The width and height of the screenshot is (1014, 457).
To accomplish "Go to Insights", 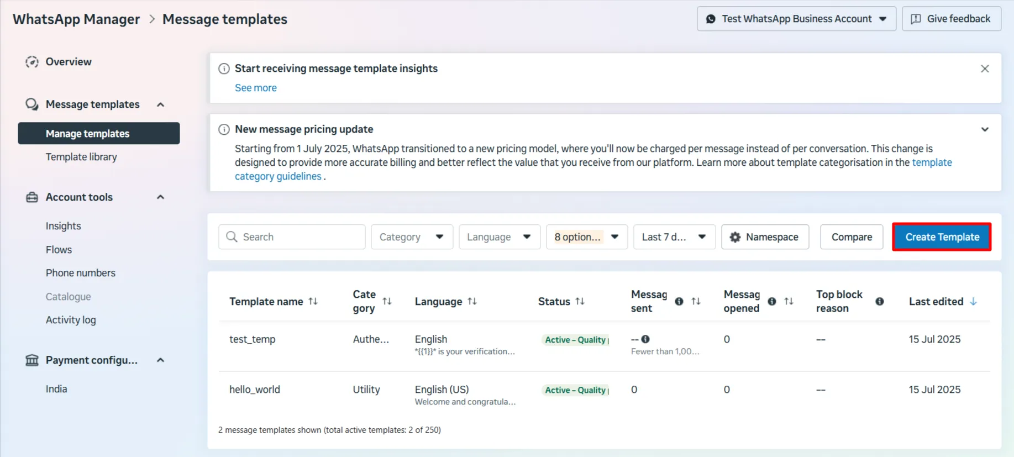I will [63, 226].
